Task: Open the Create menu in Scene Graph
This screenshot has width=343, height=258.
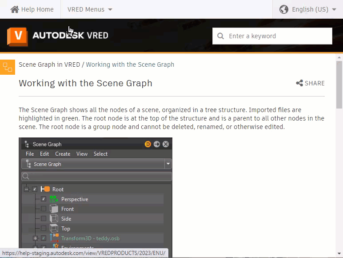Action: pos(63,154)
